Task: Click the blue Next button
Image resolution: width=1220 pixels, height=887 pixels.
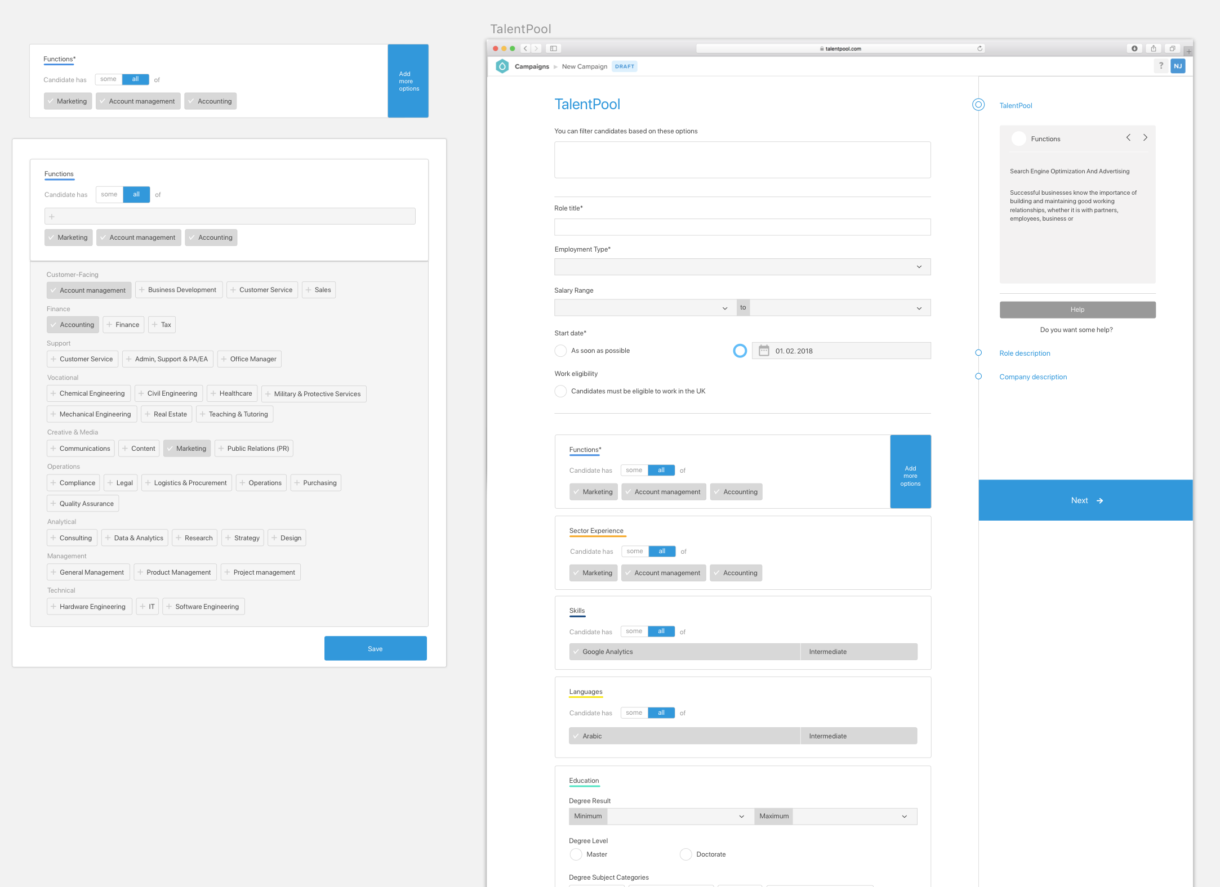Action: (x=1085, y=500)
